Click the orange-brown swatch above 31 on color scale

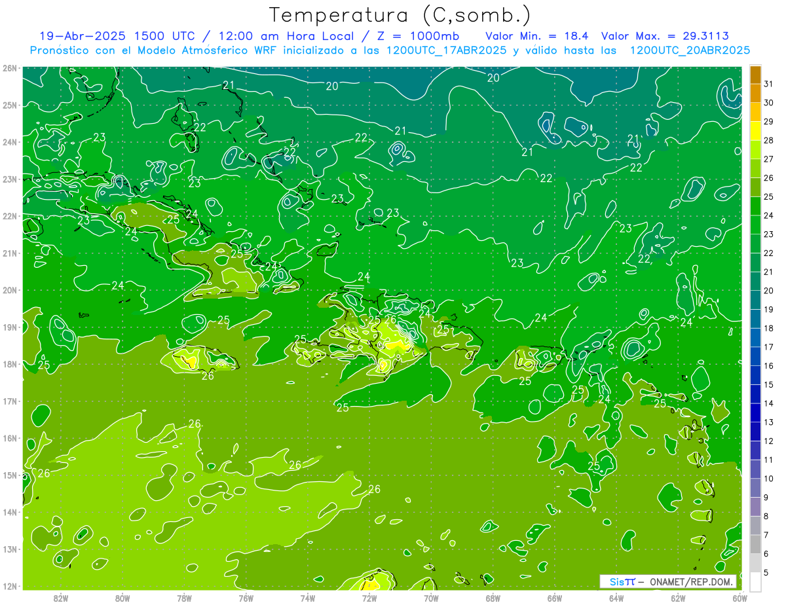[x=755, y=75]
